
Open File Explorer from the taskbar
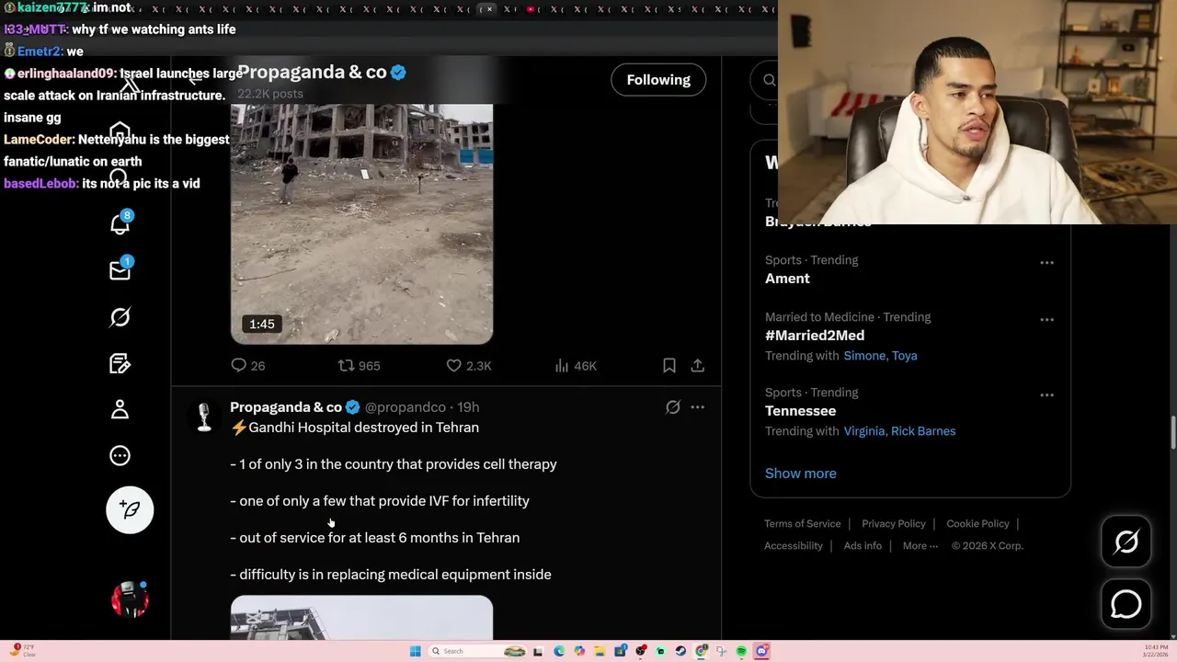point(600,651)
